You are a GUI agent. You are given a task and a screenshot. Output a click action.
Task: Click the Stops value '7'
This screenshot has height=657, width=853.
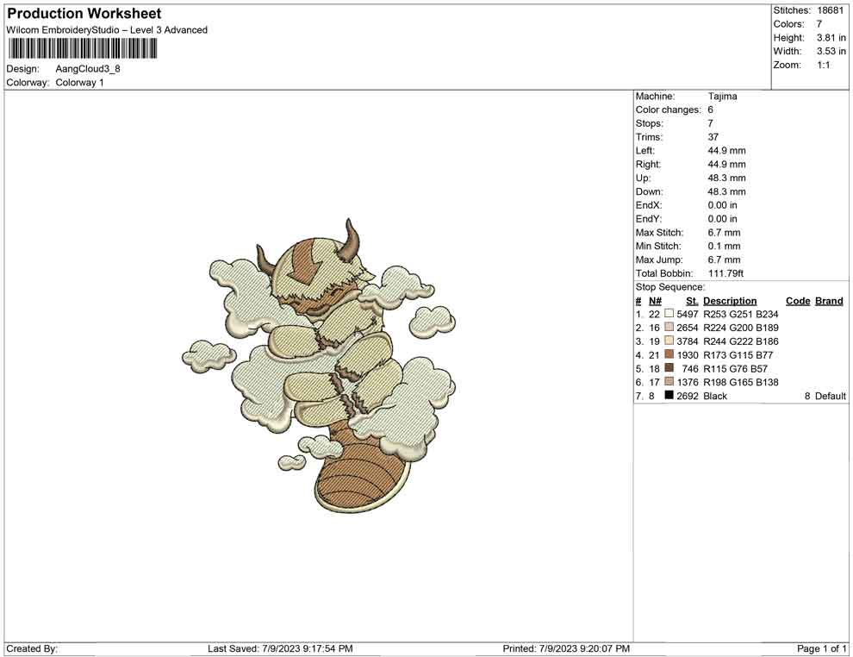tap(711, 123)
